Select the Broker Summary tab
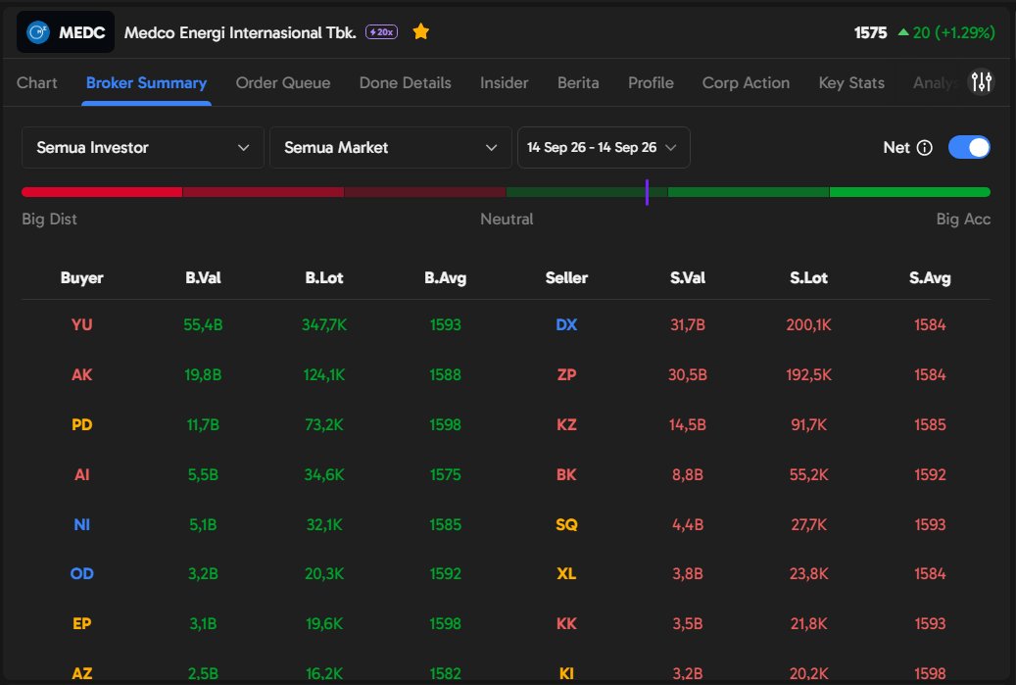The width and height of the screenshot is (1016, 685). pyautogui.click(x=146, y=83)
